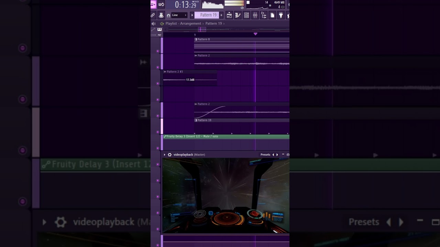Screen dimensions: 440x247
Task: Select the Pattern 8 clip title
Action: [x=203, y=39]
